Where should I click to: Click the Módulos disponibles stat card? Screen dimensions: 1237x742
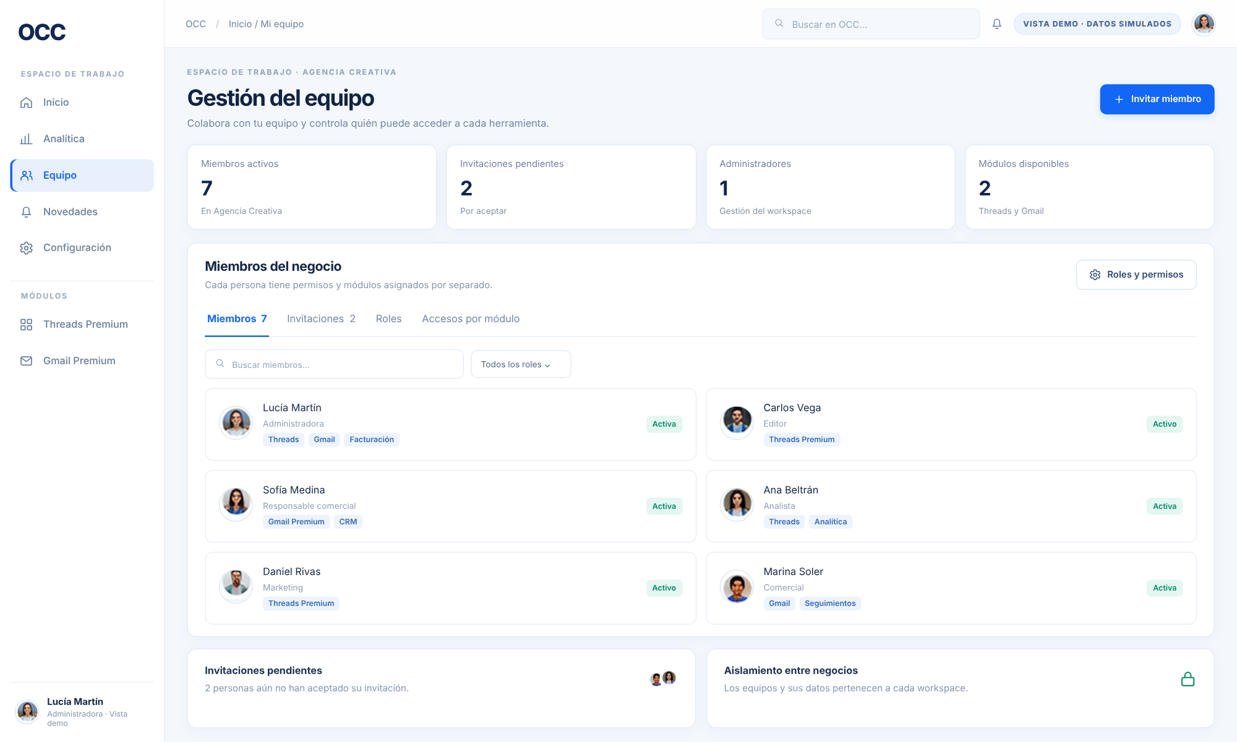(1089, 187)
